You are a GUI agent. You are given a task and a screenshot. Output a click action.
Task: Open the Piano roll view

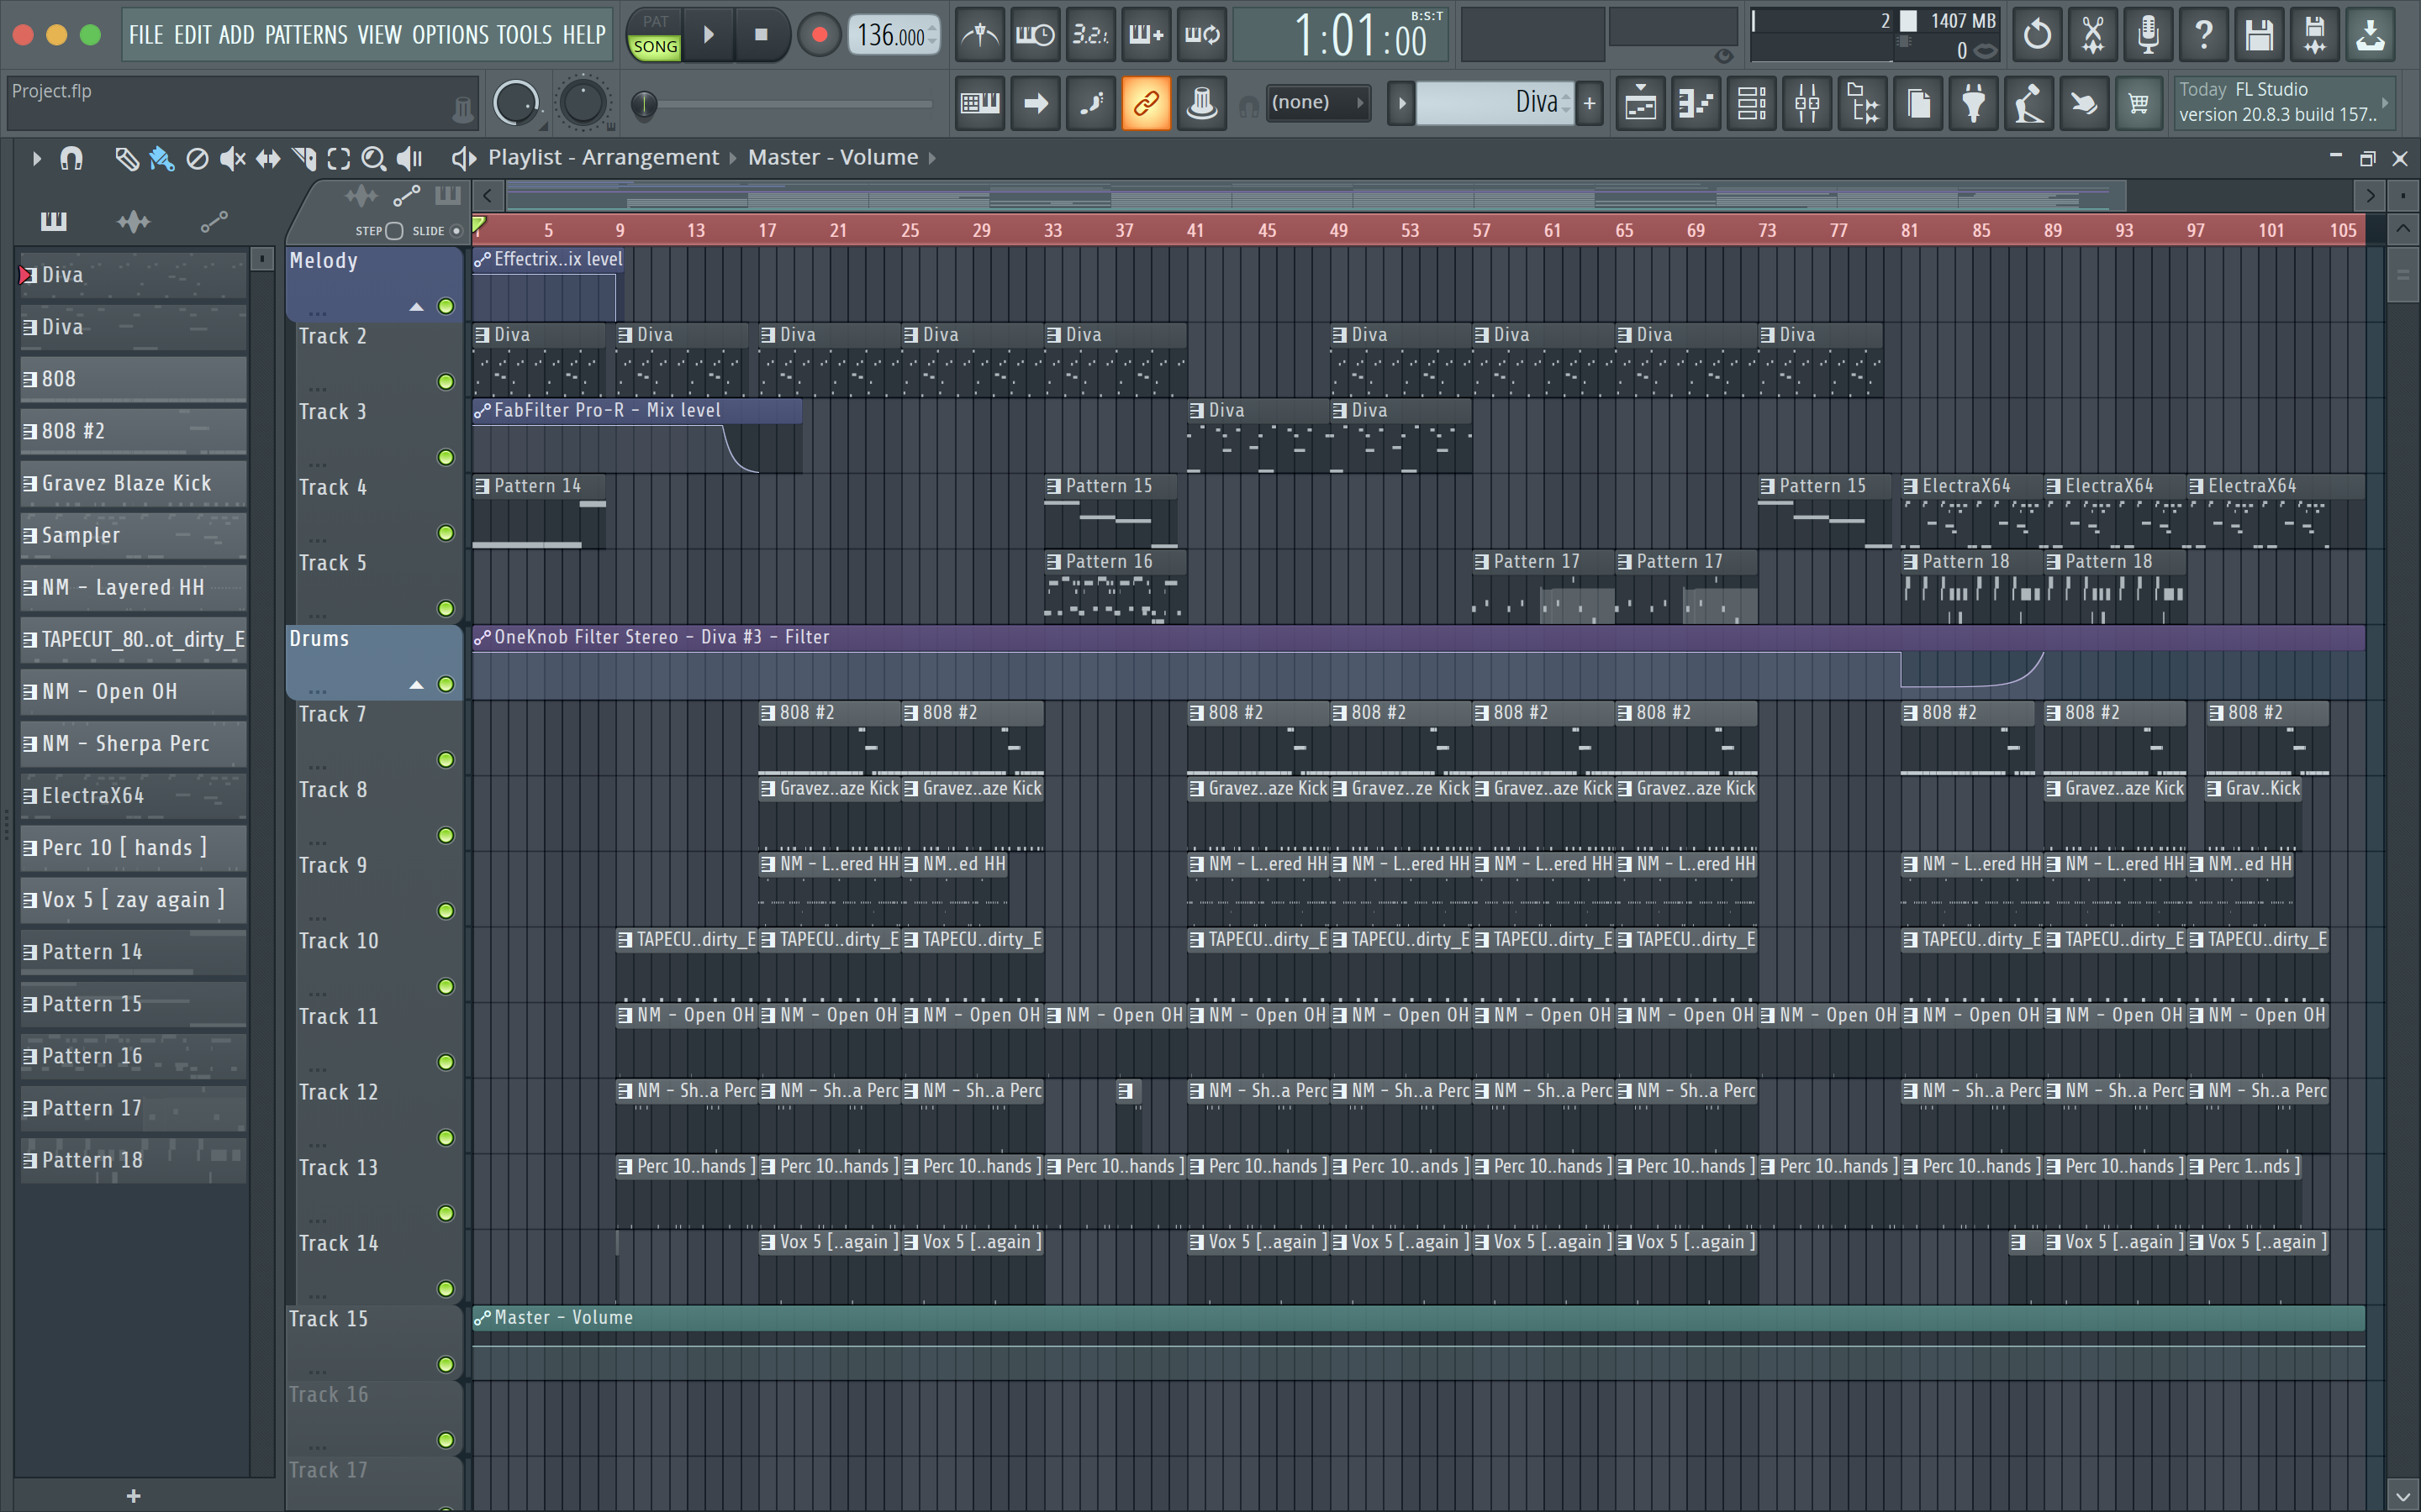[x=1696, y=103]
